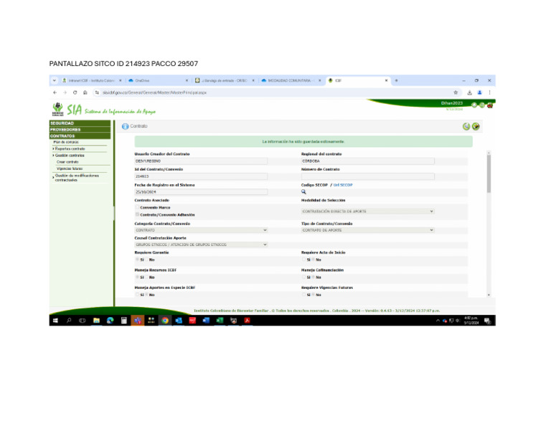Click the ICBF Bienestar Familiar logo

point(57,110)
